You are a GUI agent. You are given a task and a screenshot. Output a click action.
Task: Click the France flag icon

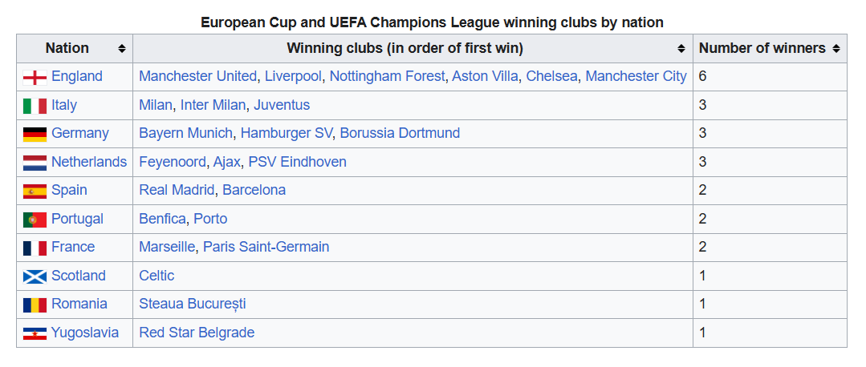click(35, 248)
